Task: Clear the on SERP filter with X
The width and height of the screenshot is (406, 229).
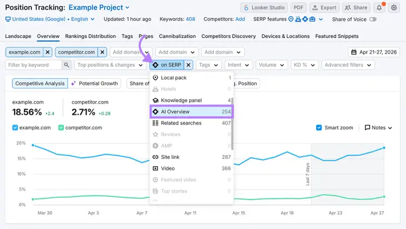Action: point(188,65)
